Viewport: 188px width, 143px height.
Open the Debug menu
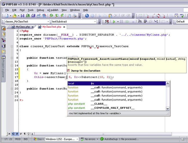pos(40,10)
